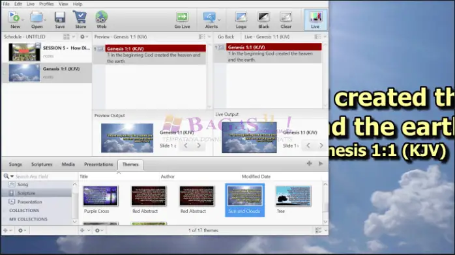The height and width of the screenshot is (255, 455).
Task: Go to next slide in Preview Output
Action: 199,146
